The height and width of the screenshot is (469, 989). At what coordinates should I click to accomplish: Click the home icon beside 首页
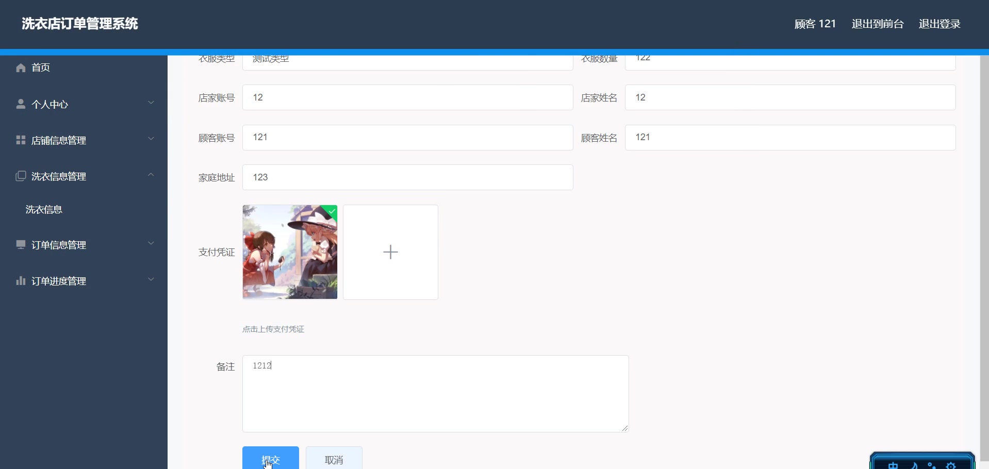(x=21, y=68)
